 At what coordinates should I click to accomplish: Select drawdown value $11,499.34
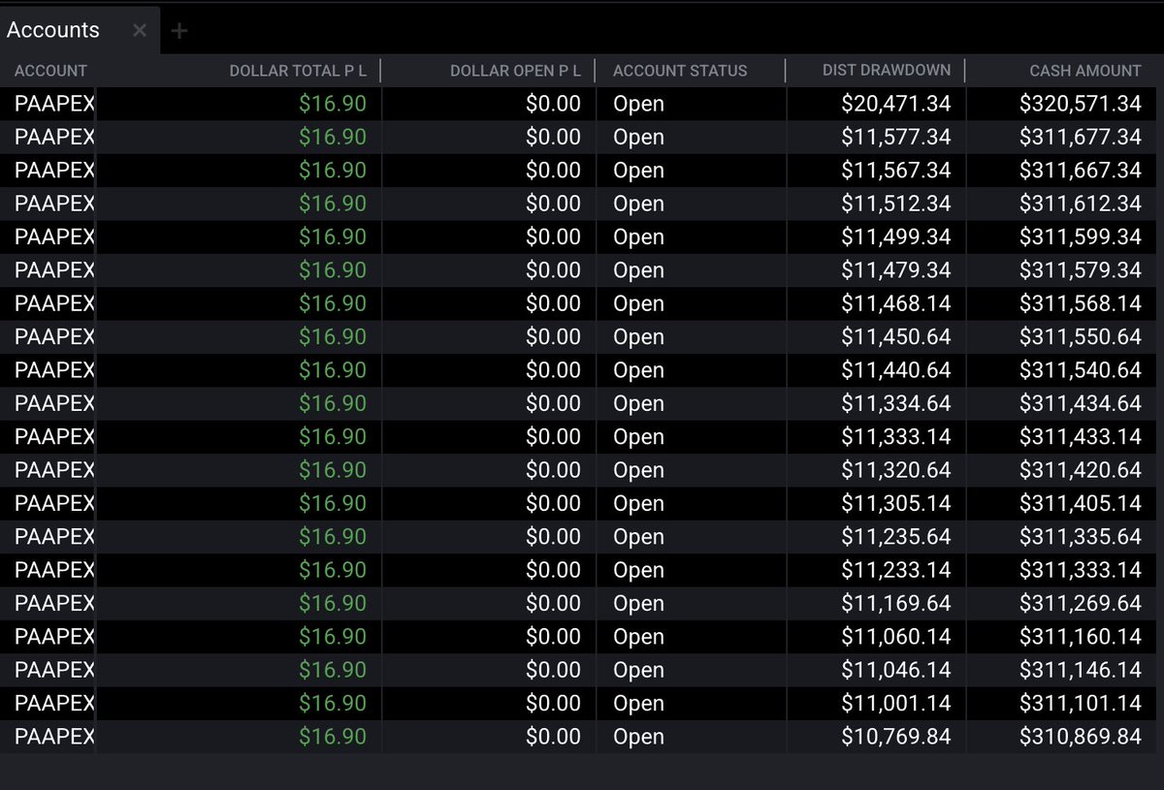[x=896, y=237]
